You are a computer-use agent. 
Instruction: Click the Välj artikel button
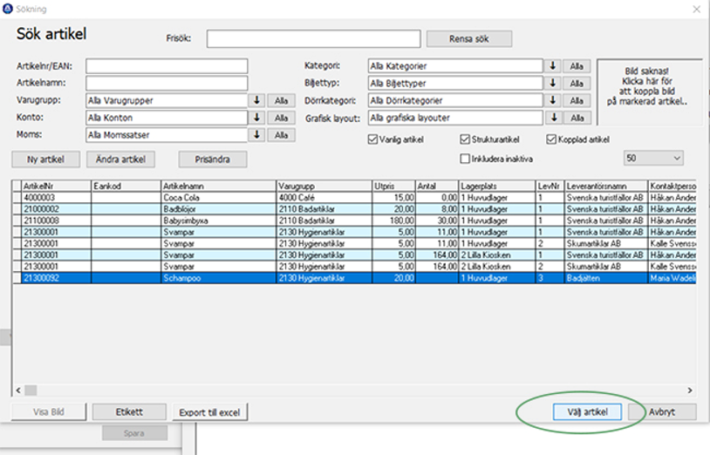[x=587, y=412]
